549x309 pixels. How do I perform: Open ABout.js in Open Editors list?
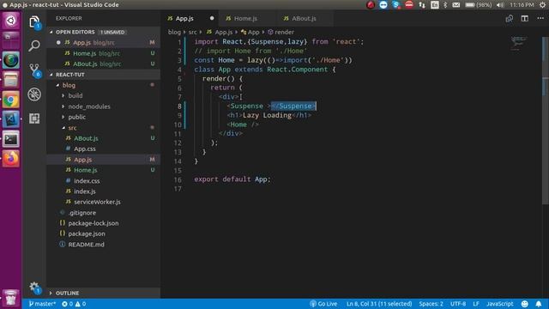[x=104, y=64]
